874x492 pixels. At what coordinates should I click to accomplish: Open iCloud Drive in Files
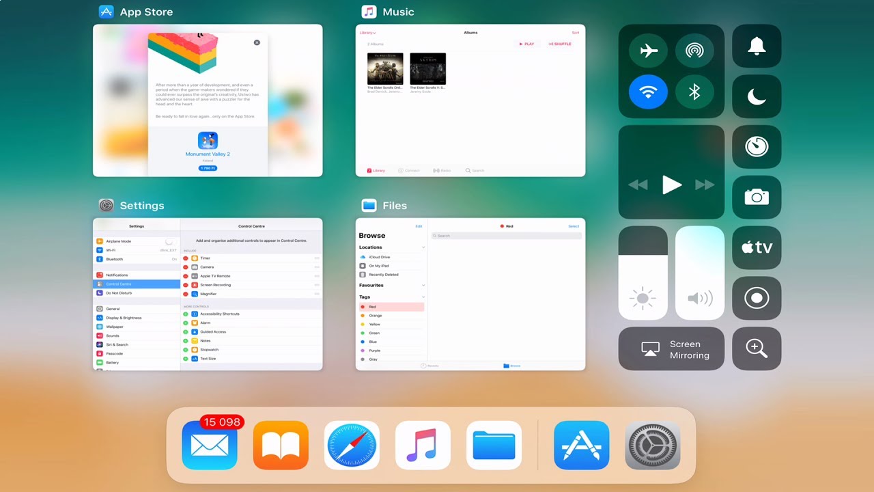tap(392, 257)
